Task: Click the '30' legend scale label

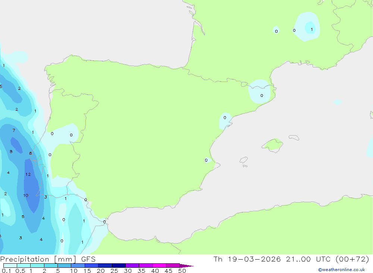Action: tap(128, 271)
